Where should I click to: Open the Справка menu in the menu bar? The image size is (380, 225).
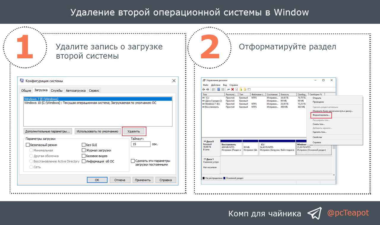pos(234,85)
